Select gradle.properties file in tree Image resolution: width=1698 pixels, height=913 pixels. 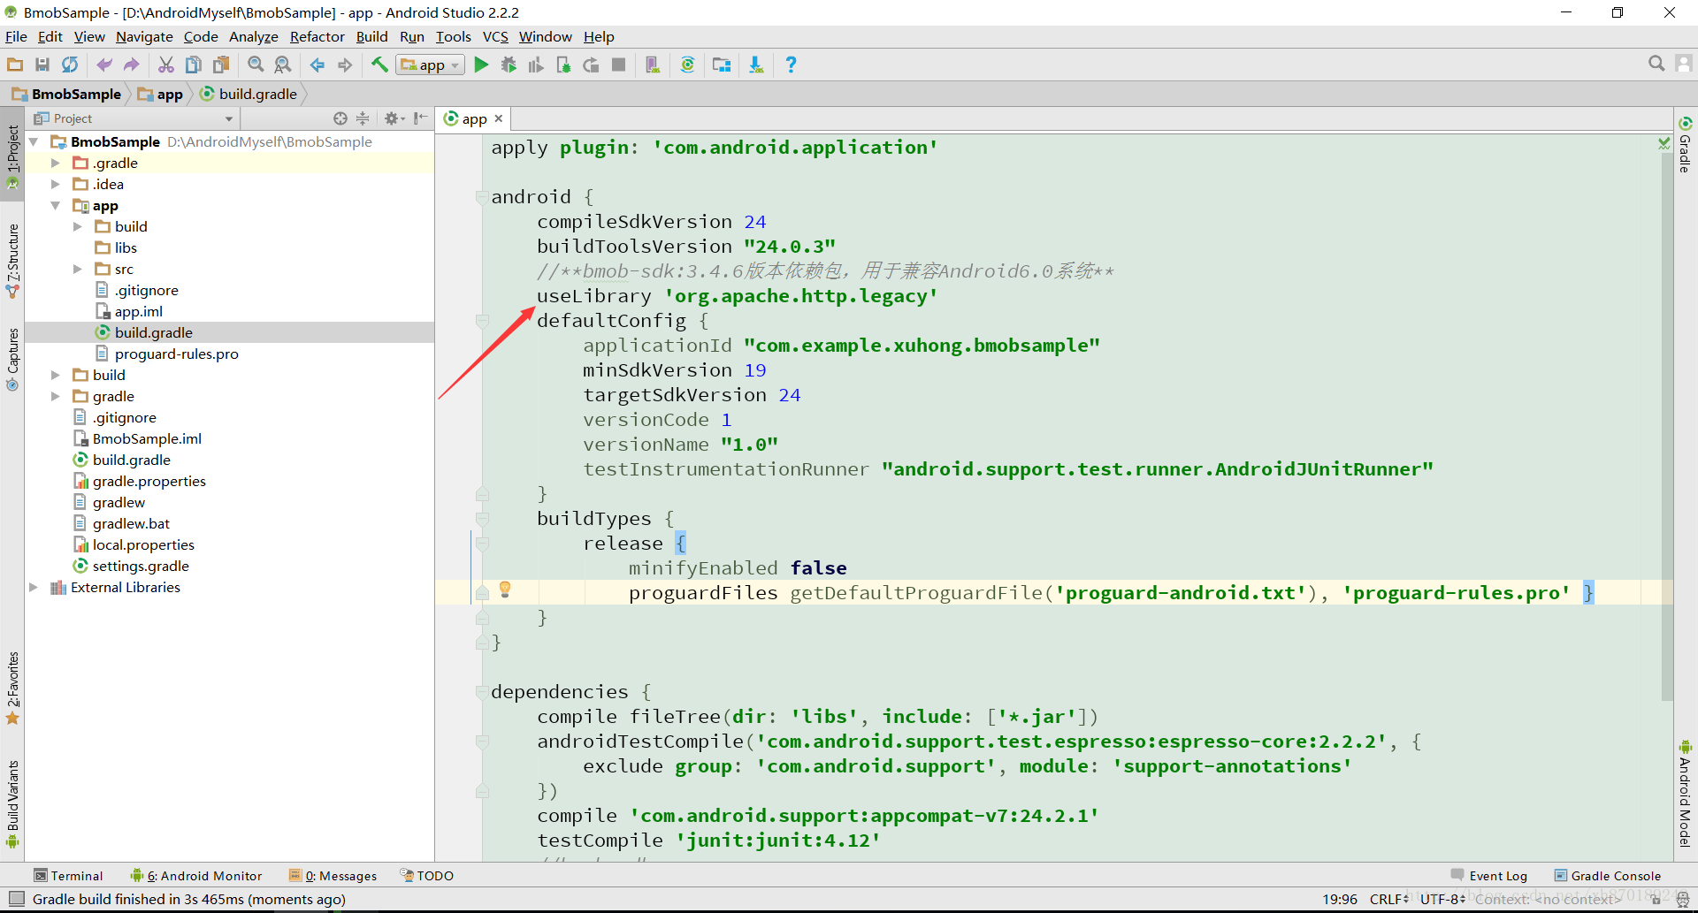[x=149, y=481]
